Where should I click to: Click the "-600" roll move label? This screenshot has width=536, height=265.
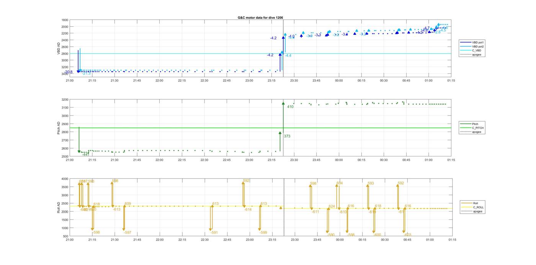[x=377, y=235]
